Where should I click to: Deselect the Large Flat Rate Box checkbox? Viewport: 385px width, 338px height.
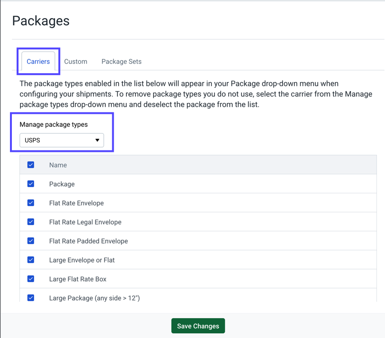pos(30,279)
